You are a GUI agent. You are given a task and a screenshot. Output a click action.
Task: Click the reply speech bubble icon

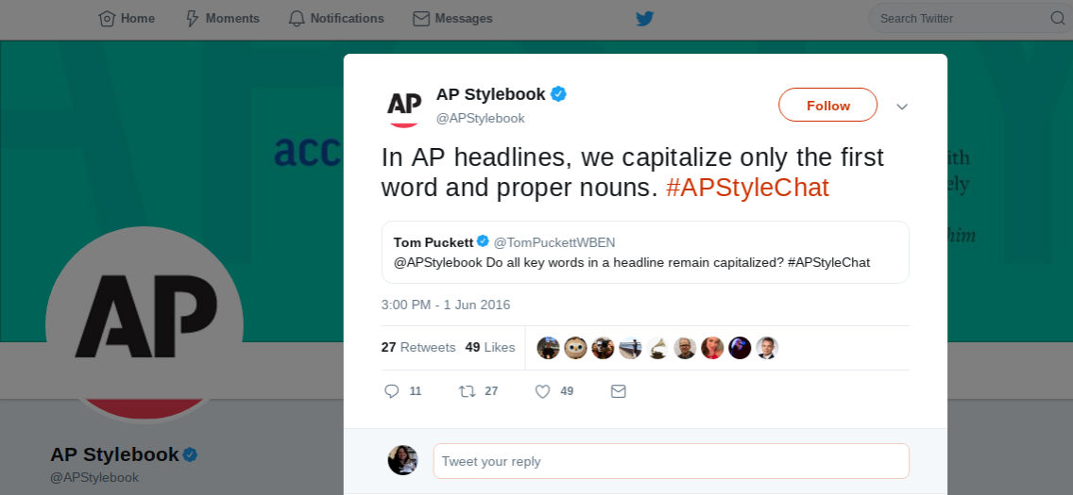pos(391,391)
